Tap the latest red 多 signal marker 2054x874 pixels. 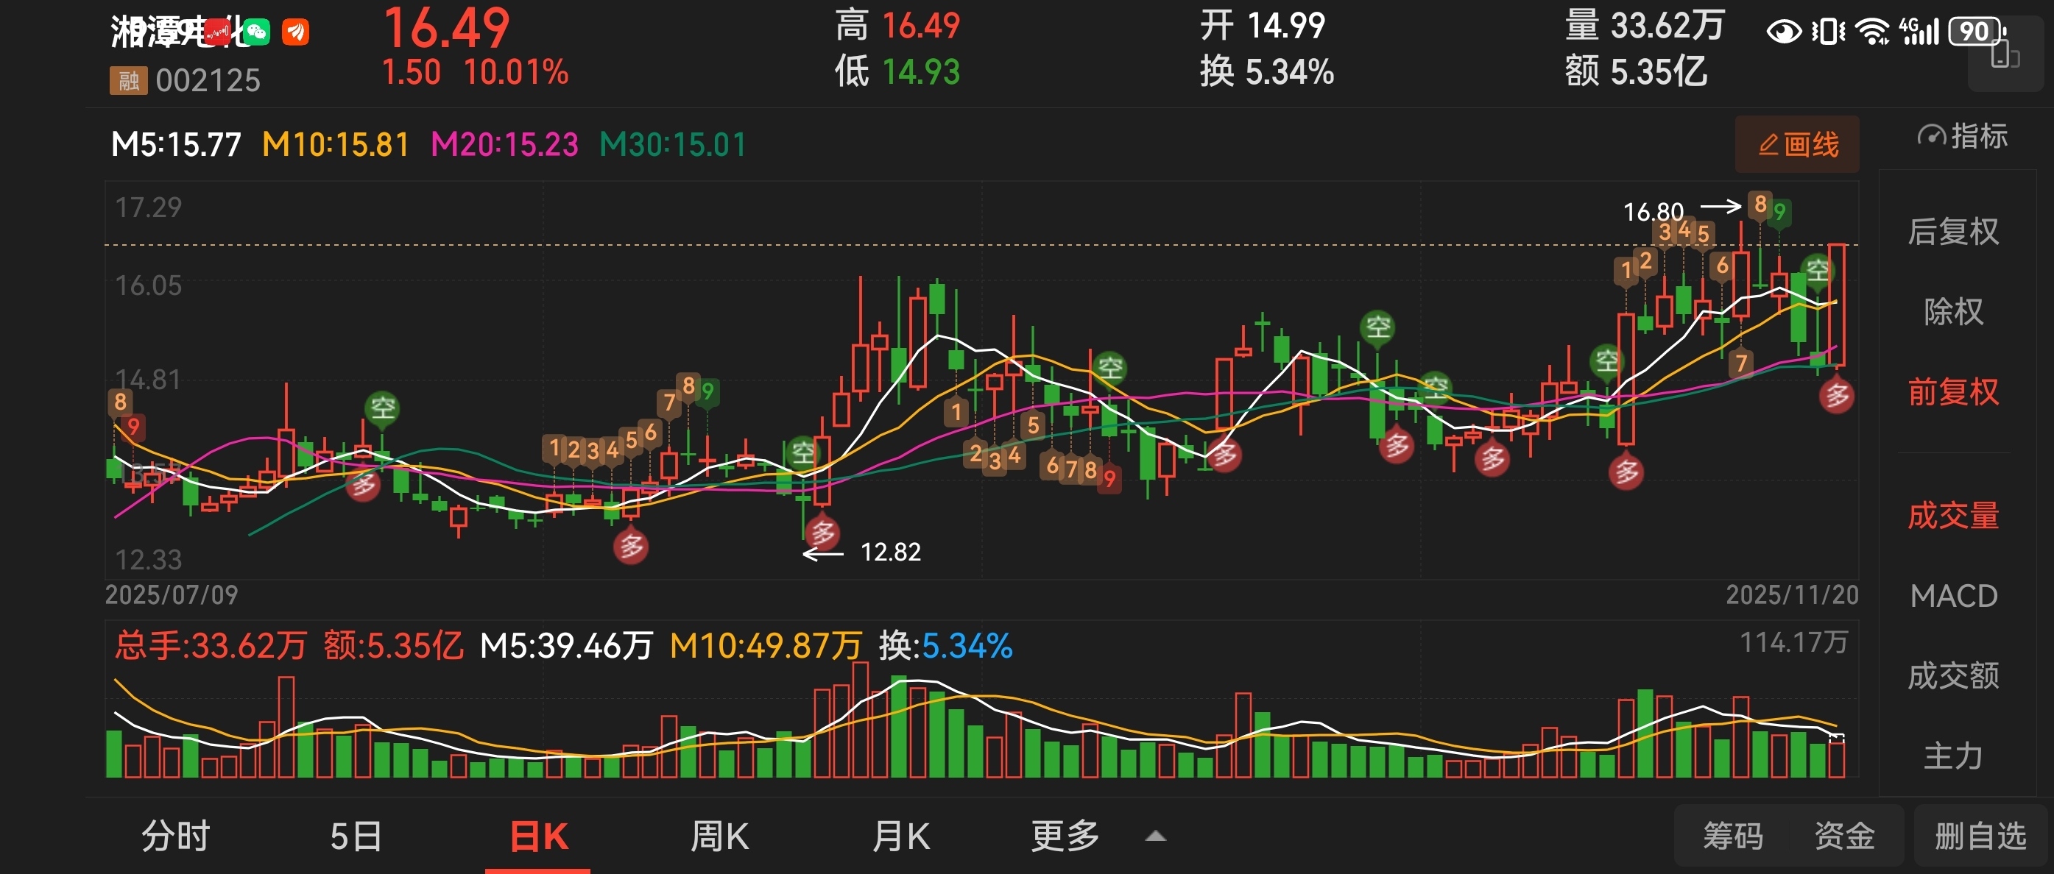(x=1837, y=395)
